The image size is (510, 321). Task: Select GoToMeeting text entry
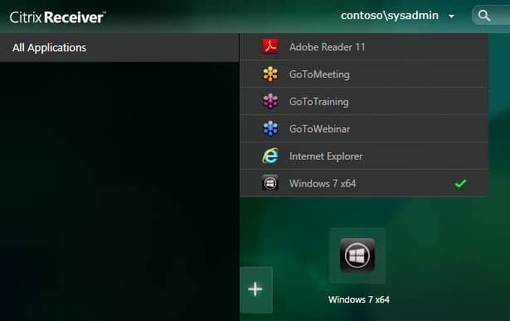[x=319, y=74]
